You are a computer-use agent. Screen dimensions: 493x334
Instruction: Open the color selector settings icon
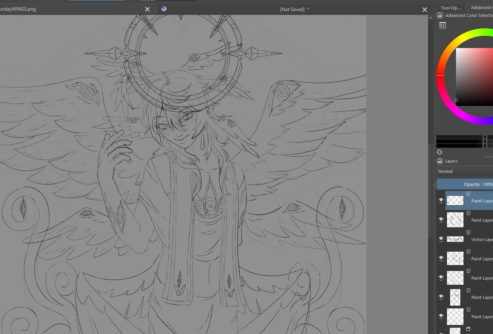point(442,26)
